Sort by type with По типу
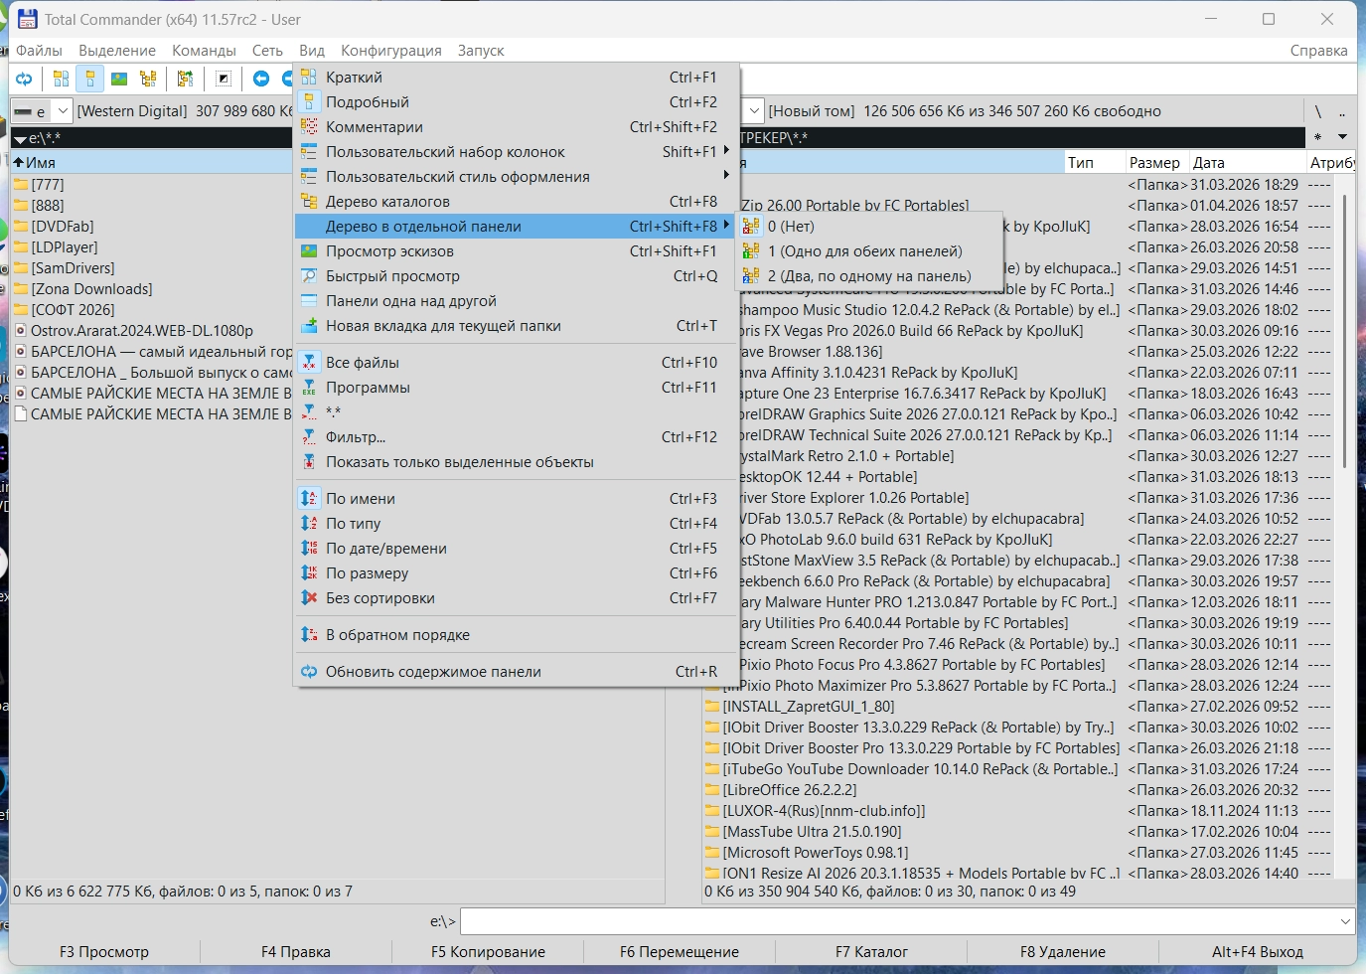 tap(517, 524)
